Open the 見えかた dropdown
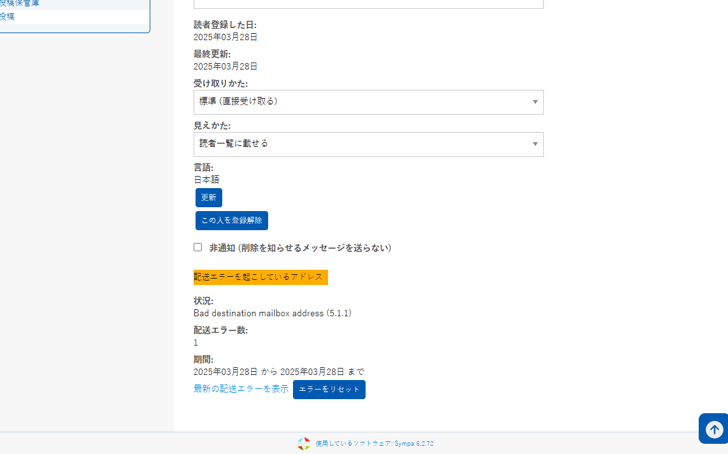This screenshot has height=454, width=728. 369,144
